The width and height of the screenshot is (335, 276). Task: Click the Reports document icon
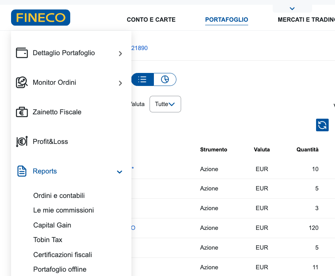[x=22, y=171]
